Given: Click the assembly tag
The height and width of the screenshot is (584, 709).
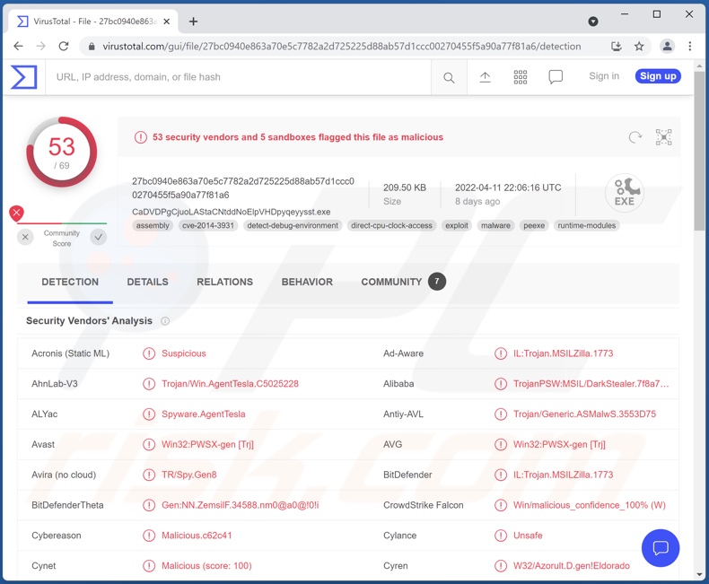Looking at the screenshot, I should tap(153, 225).
